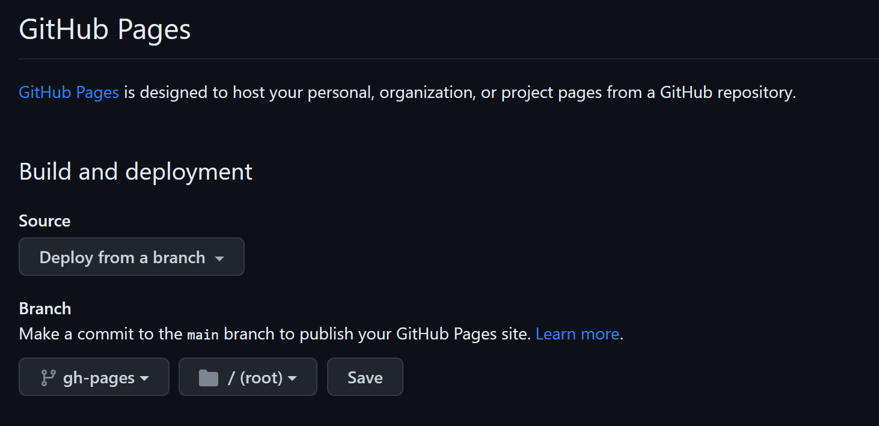Open the / (root) folder caret arrow
The width and height of the screenshot is (879, 426).
point(292,379)
